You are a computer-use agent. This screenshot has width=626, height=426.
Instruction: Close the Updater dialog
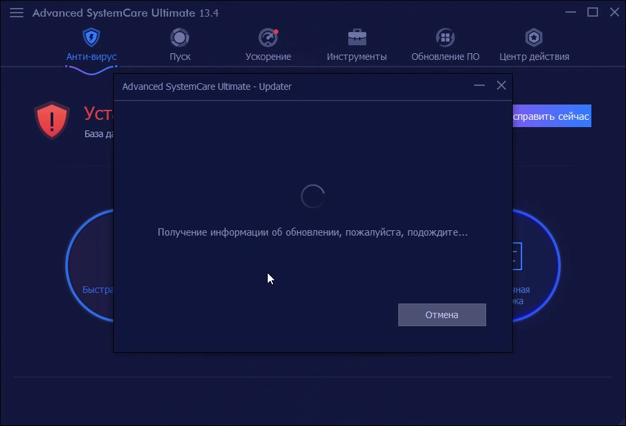click(x=501, y=85)
